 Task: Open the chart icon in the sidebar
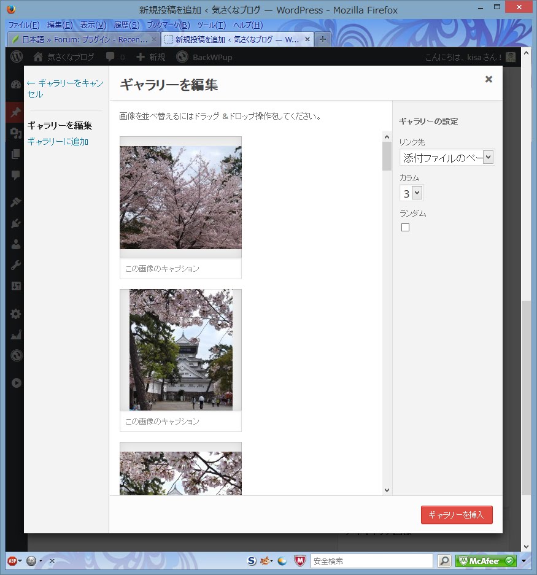coord(16,335)
